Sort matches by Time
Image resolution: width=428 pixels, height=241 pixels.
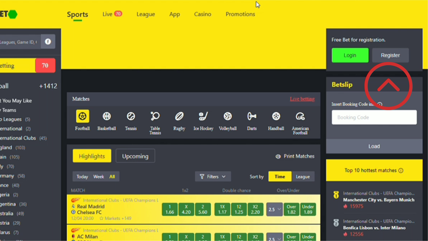point(280,177)
